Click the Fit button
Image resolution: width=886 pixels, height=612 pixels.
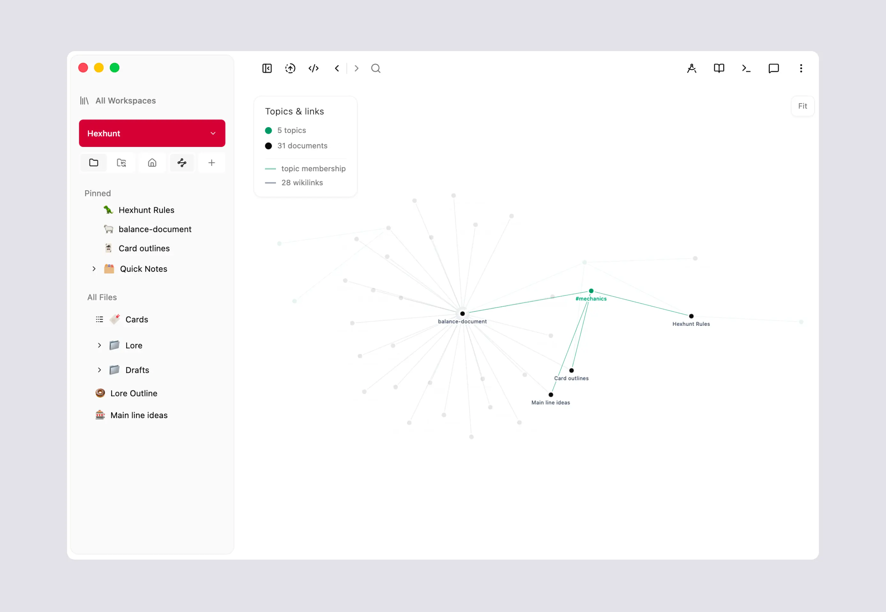(802, 106)
